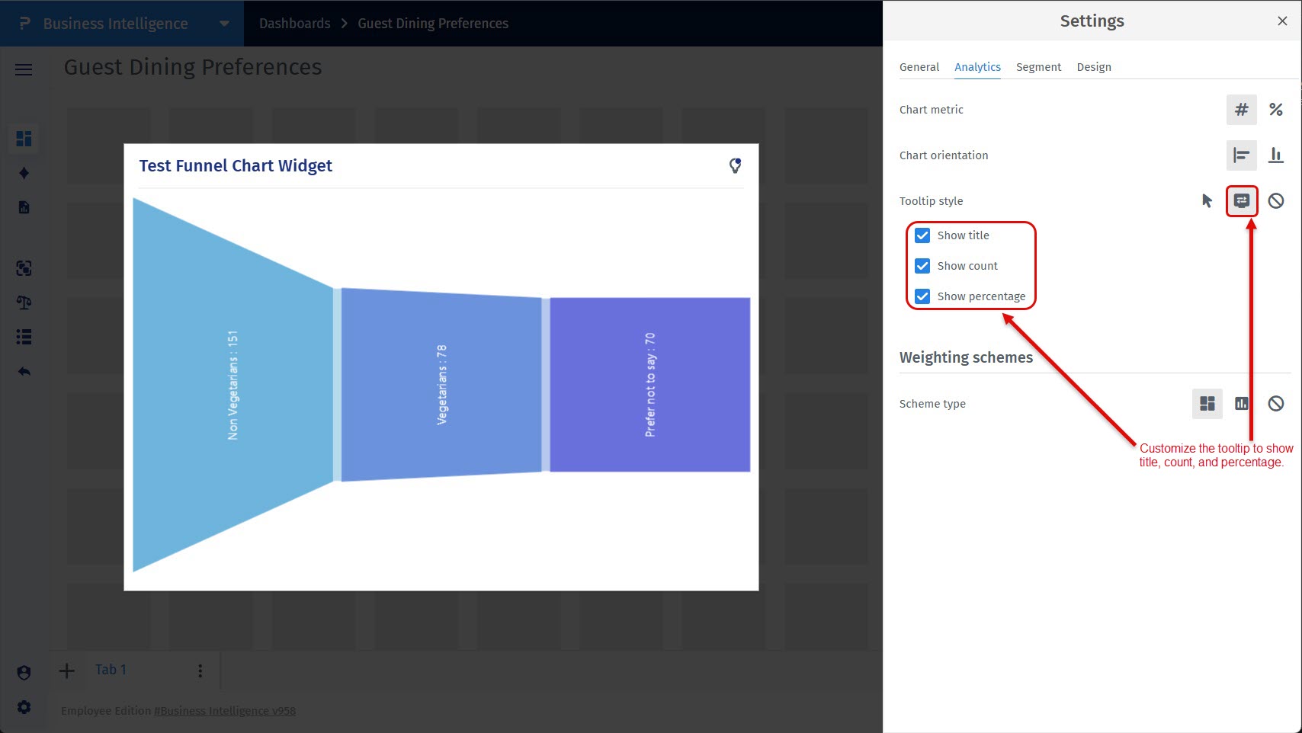
Task: Uncheck the Show title checkbox
Action: tap(922, 235)
